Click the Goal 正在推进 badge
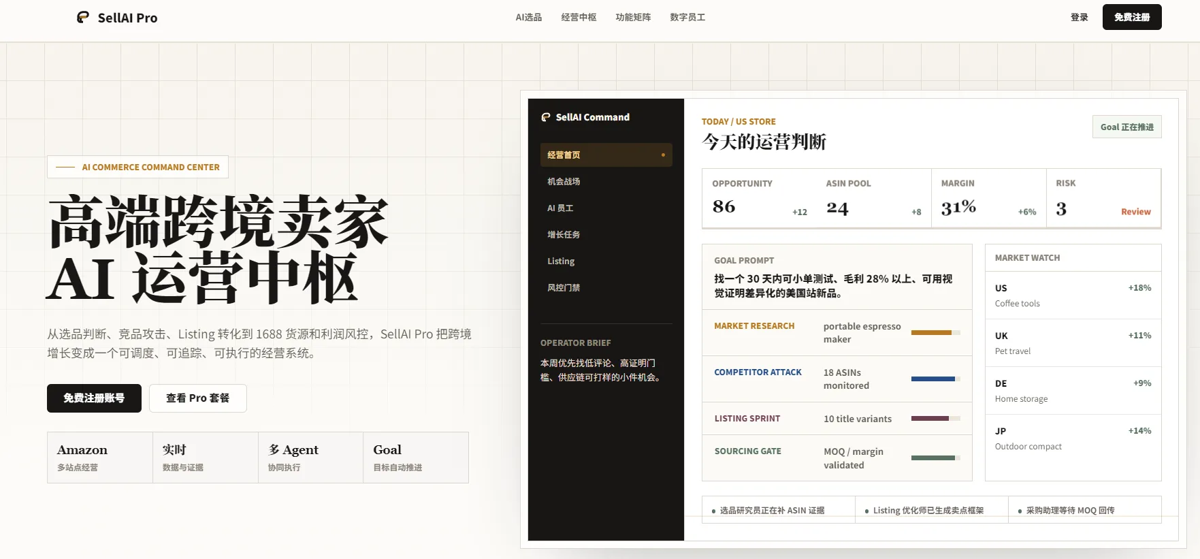 [x=1127, y=127]
